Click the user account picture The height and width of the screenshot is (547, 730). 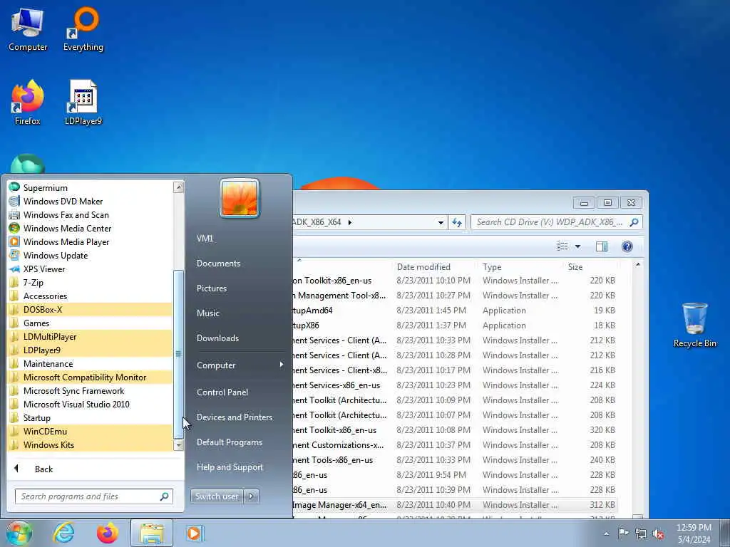click(x=240, y=198)
